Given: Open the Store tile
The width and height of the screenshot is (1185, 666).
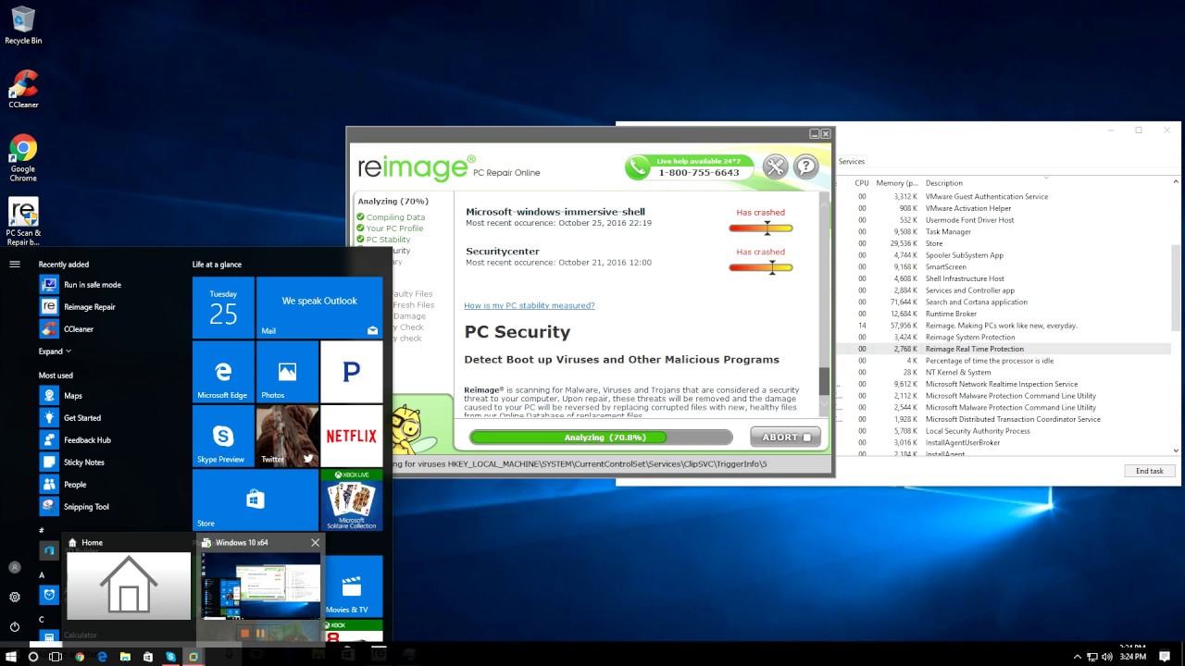Looking at the screenshot, I should (x=256, y=499).
